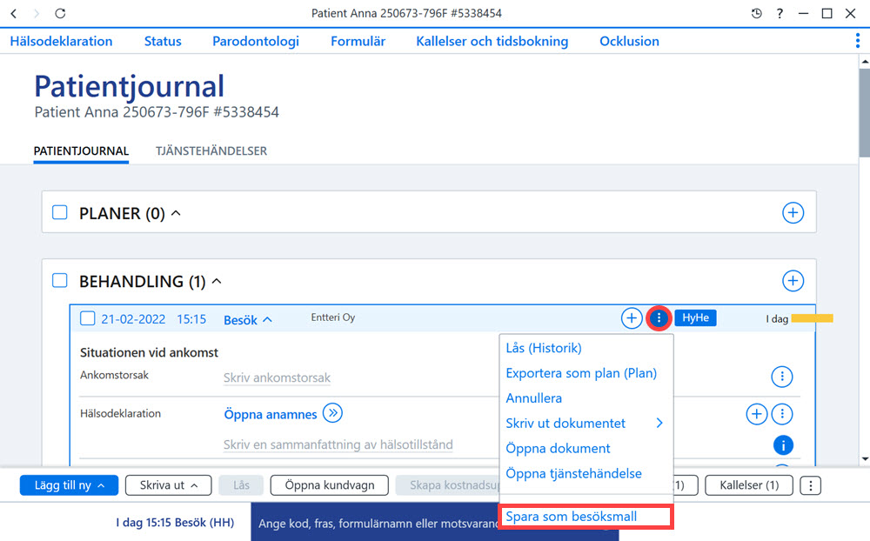Image resolution: width=870 pixels, height=541 pixels.
Task: Go back with the left arrow icon
Action: pyautogui.click(x=14, y=13)
